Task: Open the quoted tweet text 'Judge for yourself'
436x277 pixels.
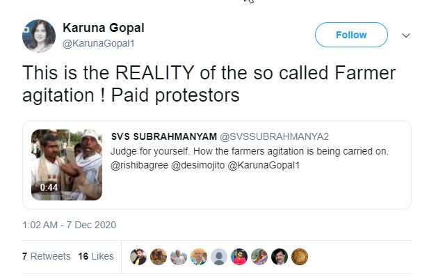Action: pyautogui.click(x=250, y=151)
